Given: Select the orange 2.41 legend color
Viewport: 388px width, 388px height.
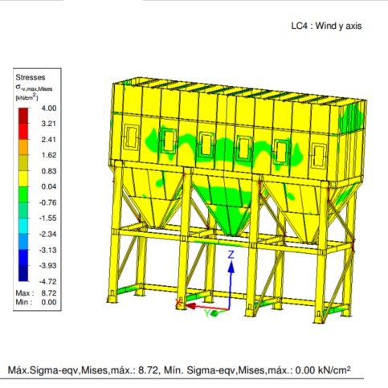Looking at the screenshot, I should coord(23,147).
